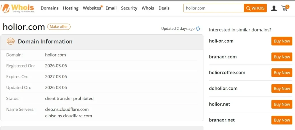The width and height of the screenshot is (295, 130).
Task: Click the Make offer button
Action: tap(59, 27)
